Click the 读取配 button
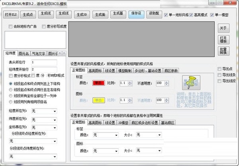The width and height of the screenshot is (239, 166). 154,14
